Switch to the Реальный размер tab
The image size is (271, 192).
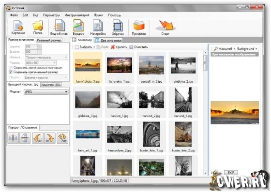coord(49,40)
